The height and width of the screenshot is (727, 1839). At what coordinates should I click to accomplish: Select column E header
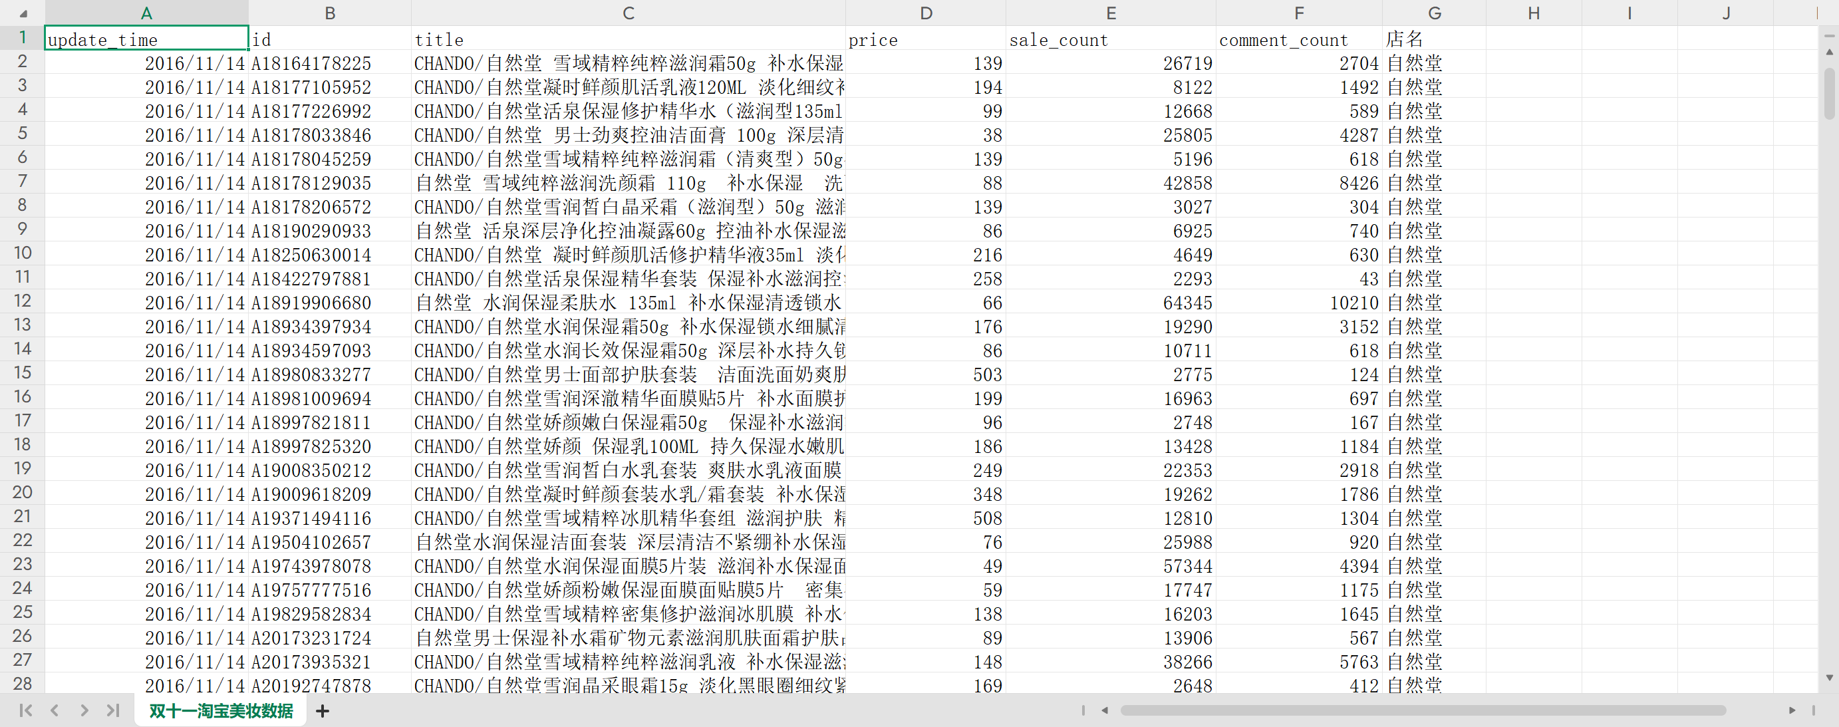(x=1111, y=13)
